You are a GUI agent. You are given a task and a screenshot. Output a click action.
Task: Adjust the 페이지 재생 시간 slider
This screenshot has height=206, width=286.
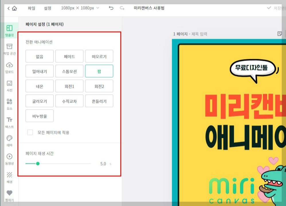point(38,164)
